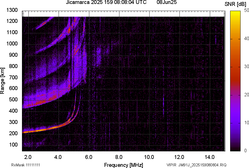Click the range tick label 100

pyautogui.click(x=13, y=145)
